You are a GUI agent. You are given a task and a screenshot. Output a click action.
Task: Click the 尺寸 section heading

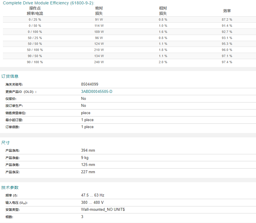pyautogui.click(x=6, y=143)
